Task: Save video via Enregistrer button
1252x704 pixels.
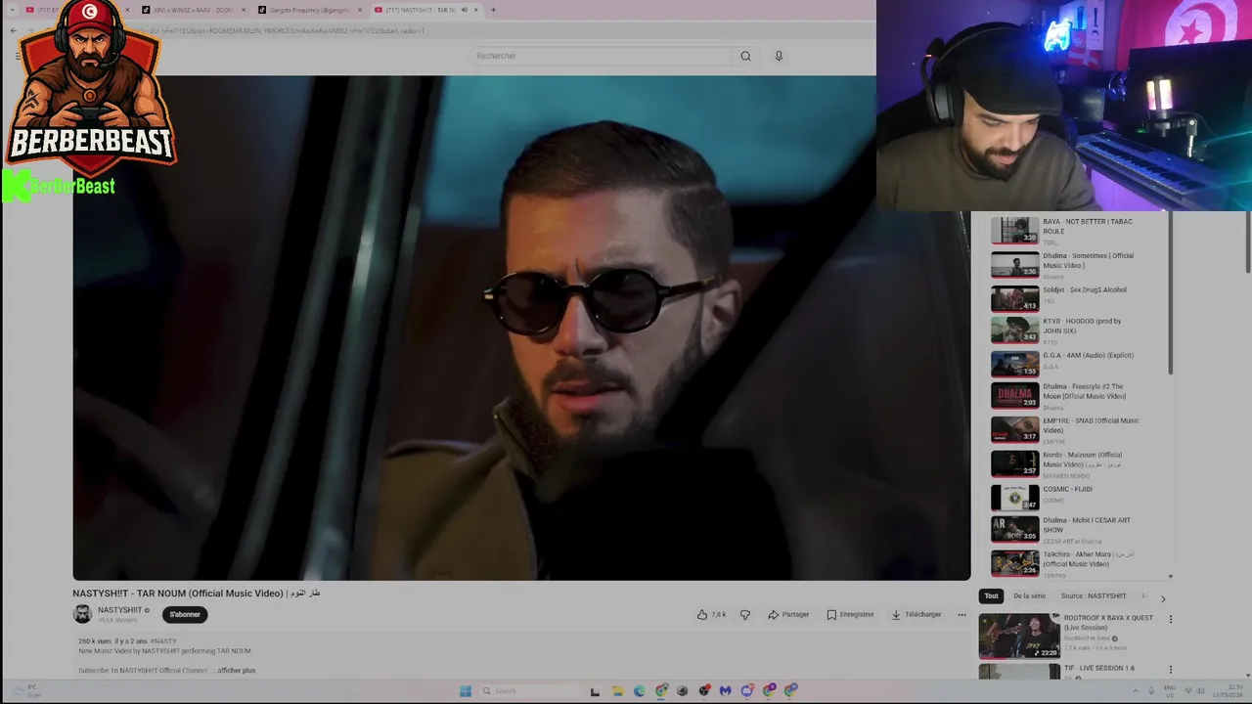Action: 850,615
